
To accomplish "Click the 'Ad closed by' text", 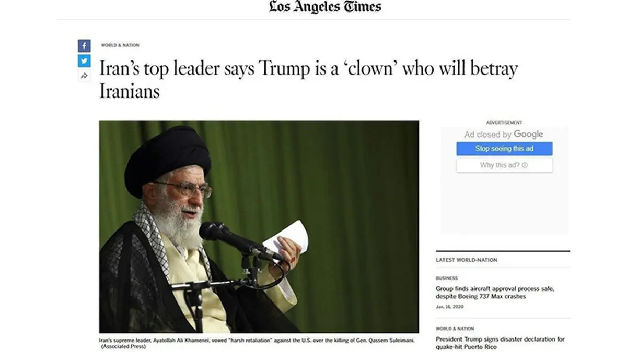I will 488,135.
